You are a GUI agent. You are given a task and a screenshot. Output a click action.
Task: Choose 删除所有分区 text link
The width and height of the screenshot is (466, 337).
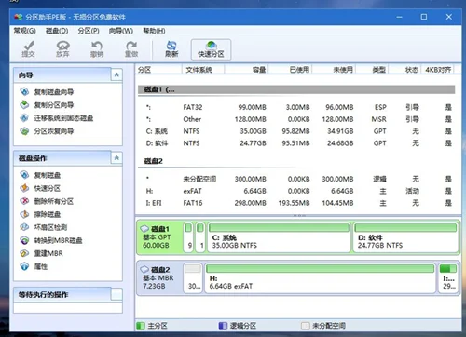click(x=54, y=201)
